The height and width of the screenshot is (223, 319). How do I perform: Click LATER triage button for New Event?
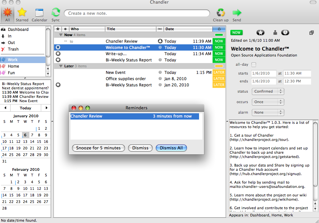pyautogui.click(x=219, y=72)
